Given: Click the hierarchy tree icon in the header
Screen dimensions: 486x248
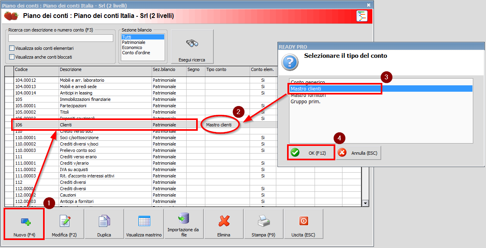Looking at the screenshot, I should pos(362,16).
